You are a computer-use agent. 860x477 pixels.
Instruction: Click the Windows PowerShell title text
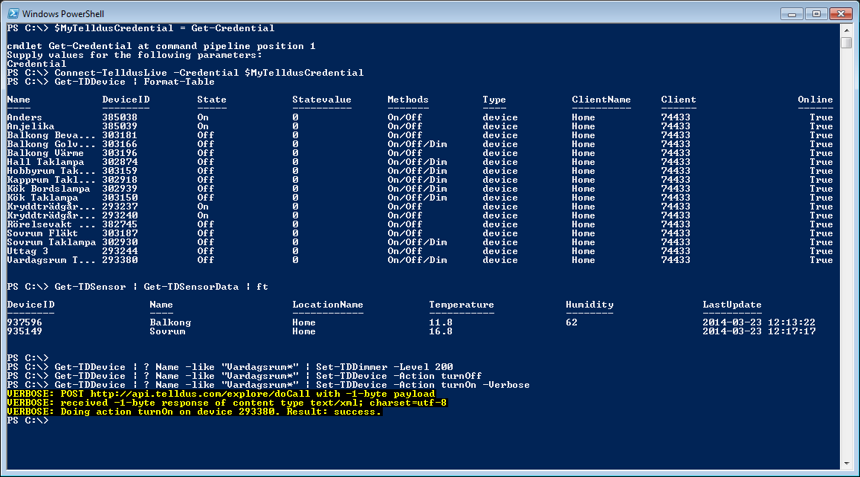63,13
